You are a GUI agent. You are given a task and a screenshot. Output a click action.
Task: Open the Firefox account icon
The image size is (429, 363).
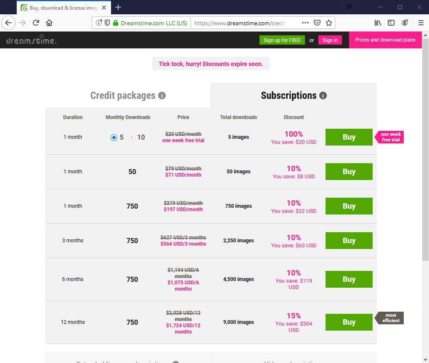point(405,23)
